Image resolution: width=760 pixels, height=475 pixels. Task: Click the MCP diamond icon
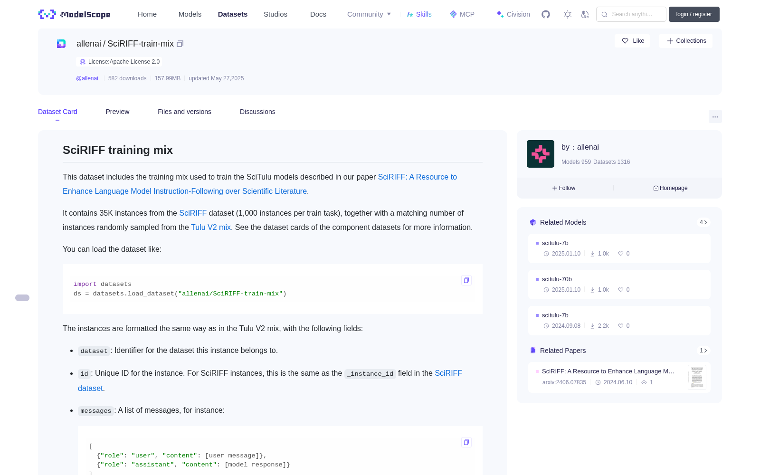tap(453, 14)
